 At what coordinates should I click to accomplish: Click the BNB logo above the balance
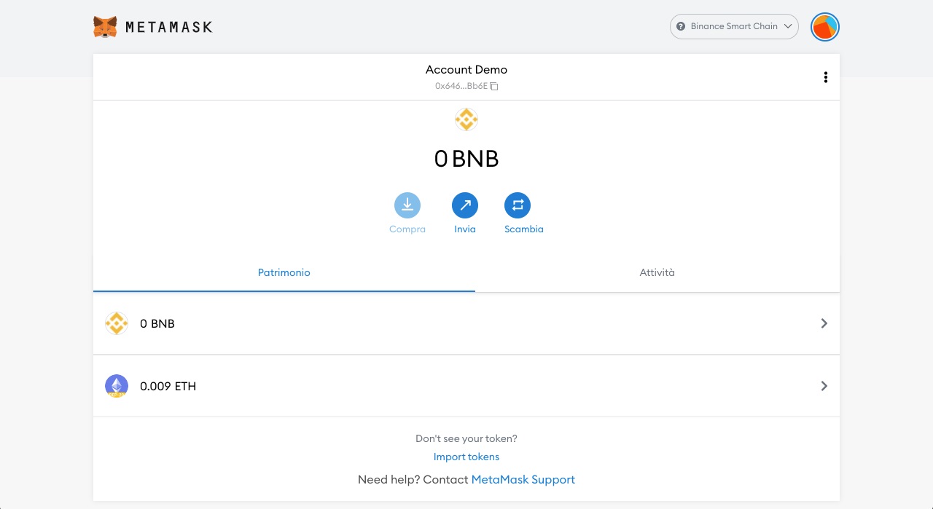pos(466,119)
